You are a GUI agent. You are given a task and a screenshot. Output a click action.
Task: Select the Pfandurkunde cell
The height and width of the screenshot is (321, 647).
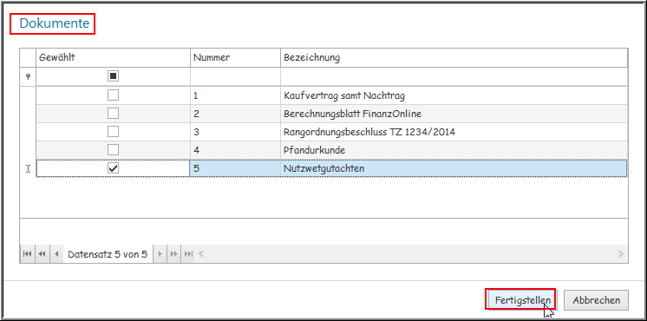pos(454,150)
